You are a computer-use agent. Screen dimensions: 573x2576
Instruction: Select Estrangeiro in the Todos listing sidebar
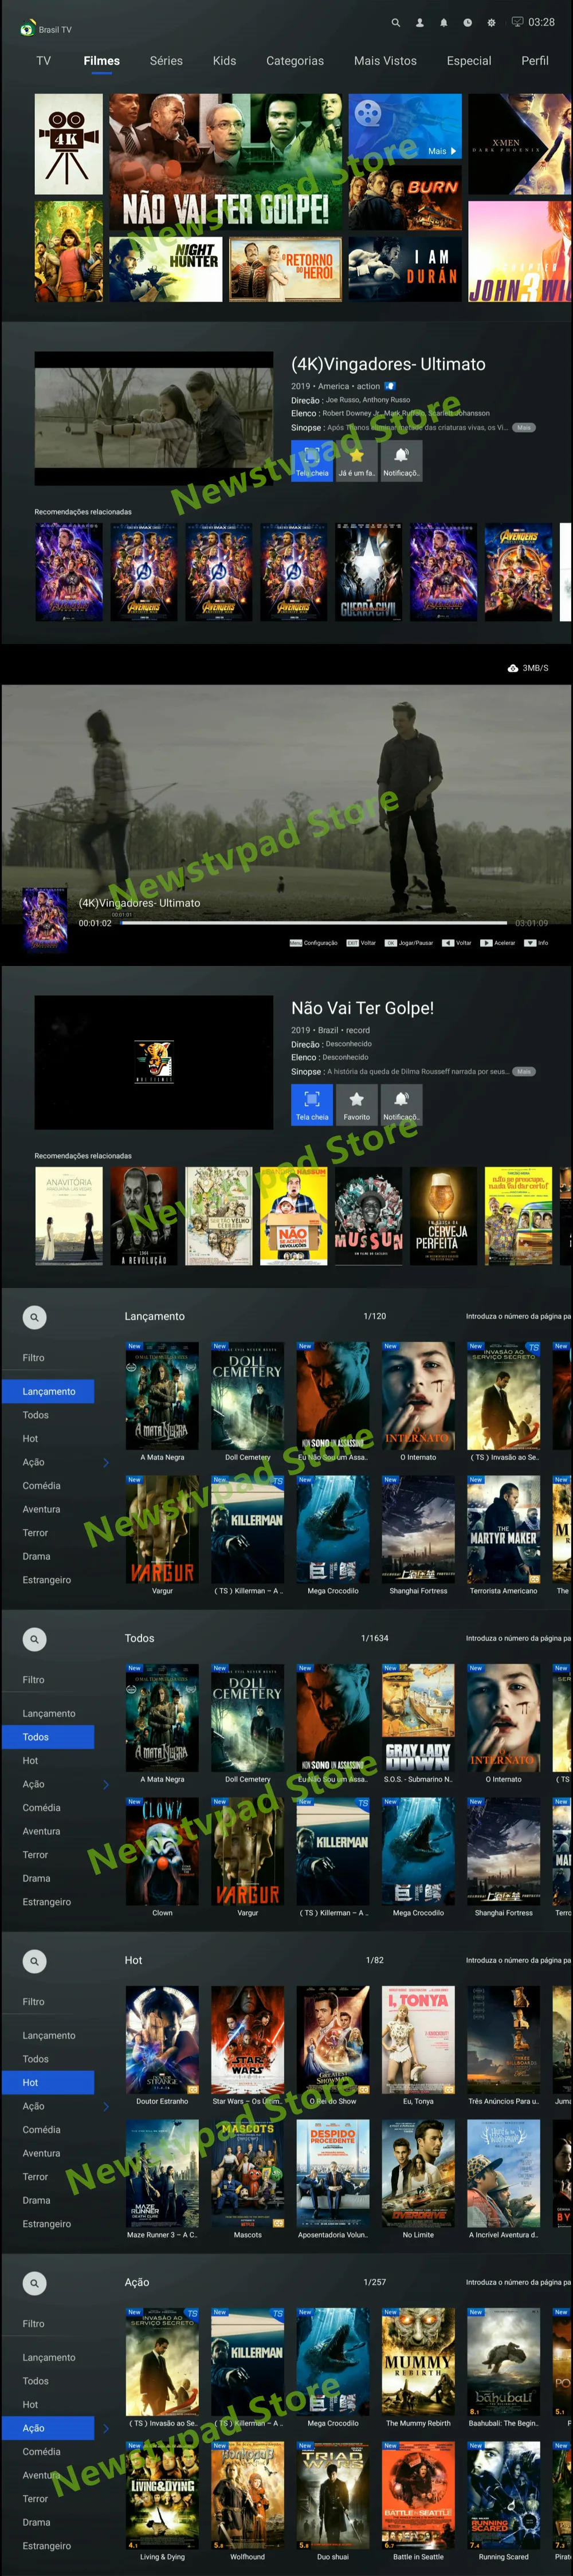point(47,1902)
